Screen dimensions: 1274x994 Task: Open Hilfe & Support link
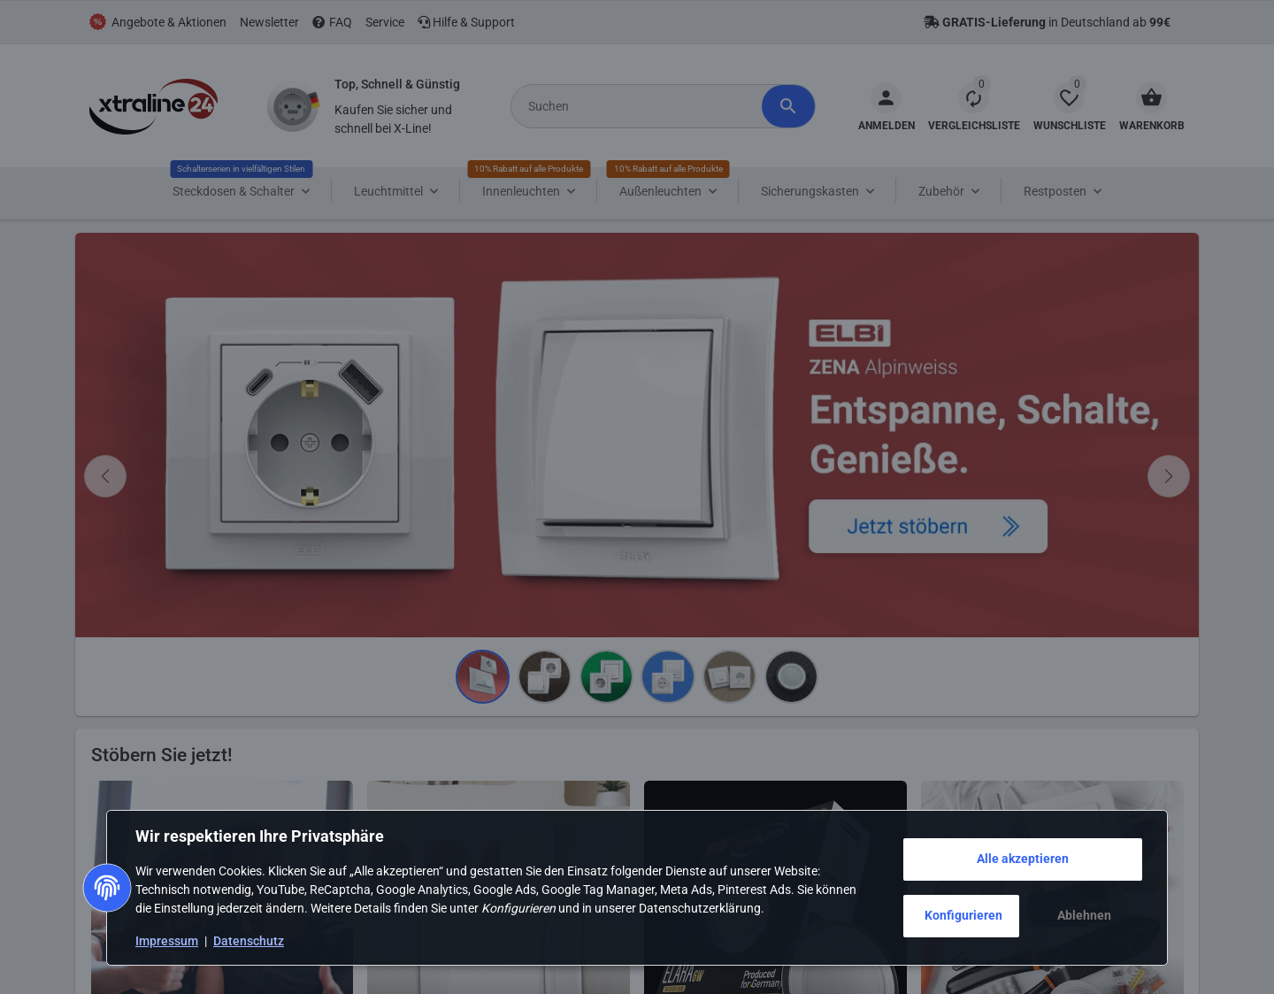[473, 22]
